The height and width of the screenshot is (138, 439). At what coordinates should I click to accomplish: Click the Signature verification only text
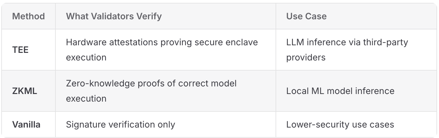pyautogui.click(x=120, y=124)
